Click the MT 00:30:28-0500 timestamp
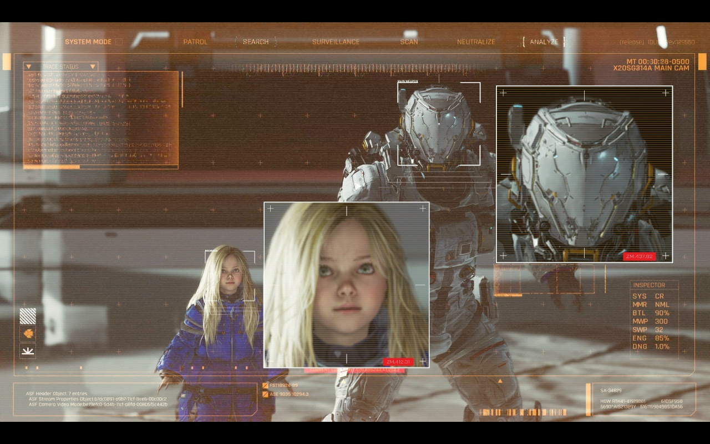Image resolution: width=710 pixels, height=444 pixels. tap(658, 62)
